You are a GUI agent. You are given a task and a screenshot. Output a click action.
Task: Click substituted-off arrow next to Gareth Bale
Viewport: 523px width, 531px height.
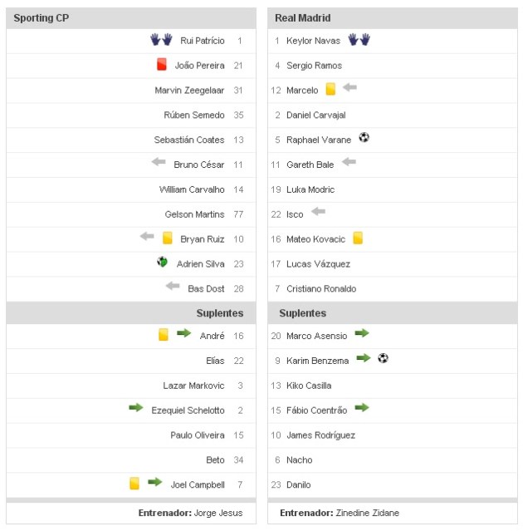click(x=349, y=163)
